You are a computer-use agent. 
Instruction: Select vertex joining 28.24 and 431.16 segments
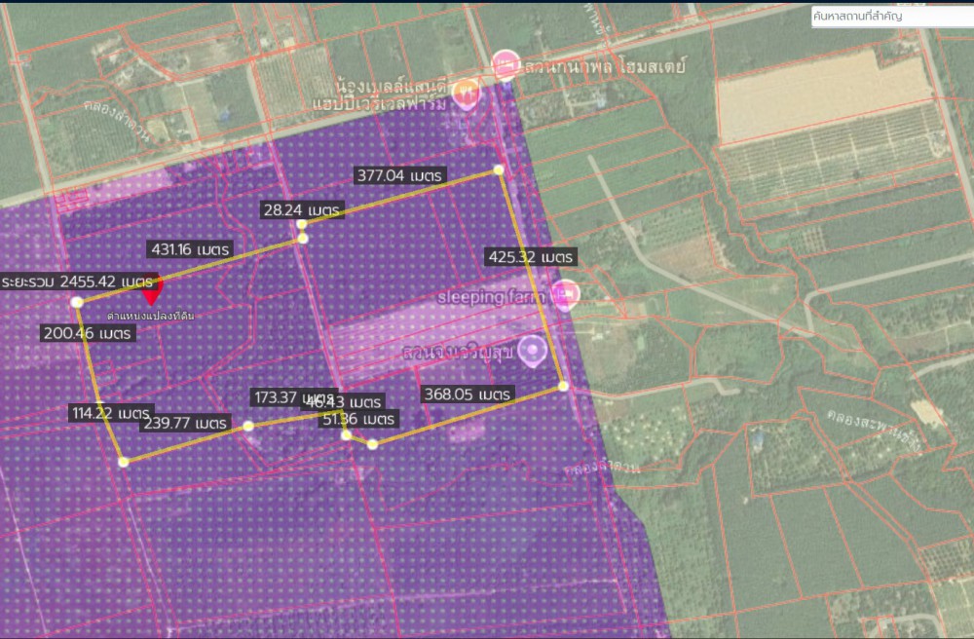[x=303, y=239]
